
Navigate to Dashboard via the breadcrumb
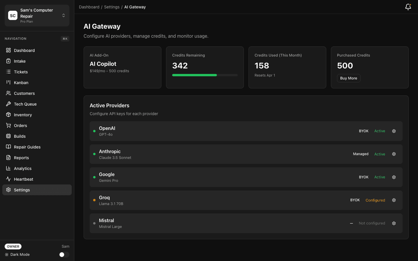click(89, 7)
